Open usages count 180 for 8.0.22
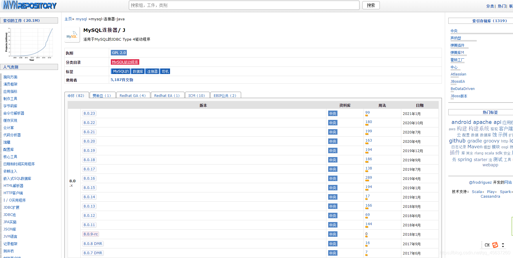Image resolution: width=513 pixels, height=258 pixels. tap(369, 122)
